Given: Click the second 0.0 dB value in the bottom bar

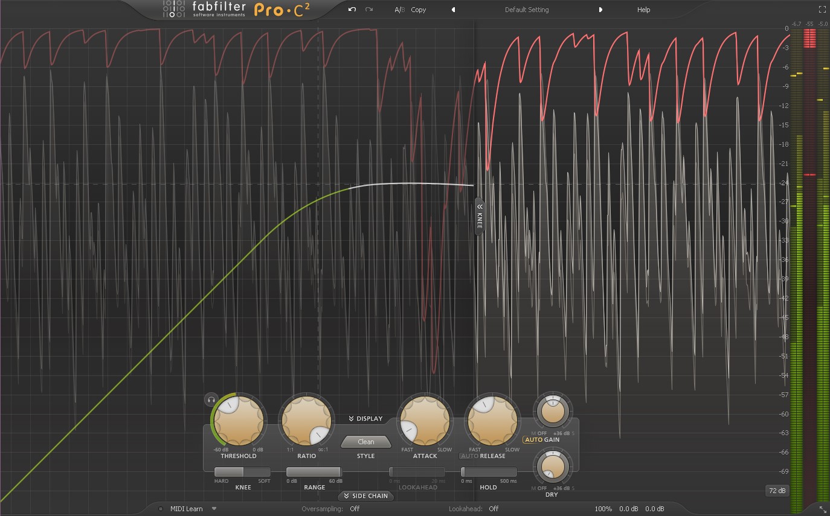Looking at the screenshot, I should [655, 509].
